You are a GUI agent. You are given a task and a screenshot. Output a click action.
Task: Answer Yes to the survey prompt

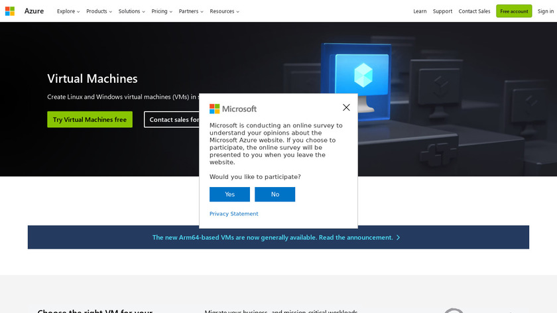tap(229, 194)
